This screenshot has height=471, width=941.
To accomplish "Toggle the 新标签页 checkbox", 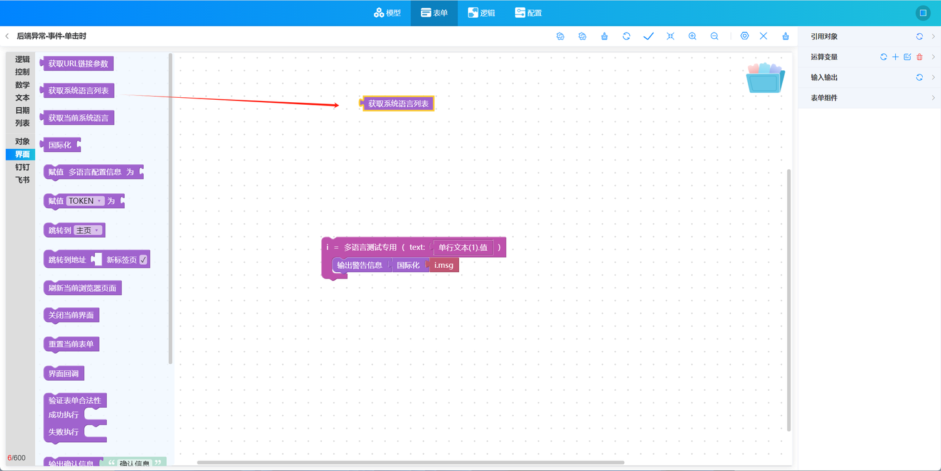I will click(144, 260).
